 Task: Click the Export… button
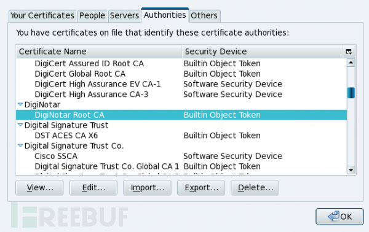point(201,188)
